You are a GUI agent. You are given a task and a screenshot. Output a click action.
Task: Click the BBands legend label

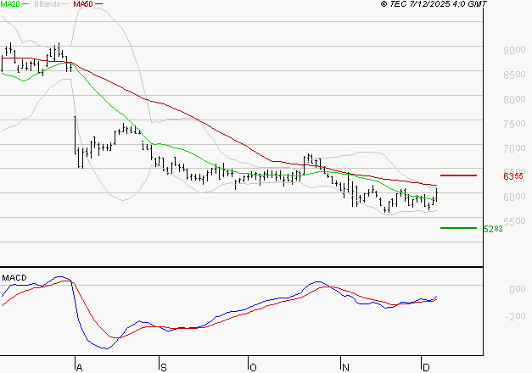click(47, 3)
